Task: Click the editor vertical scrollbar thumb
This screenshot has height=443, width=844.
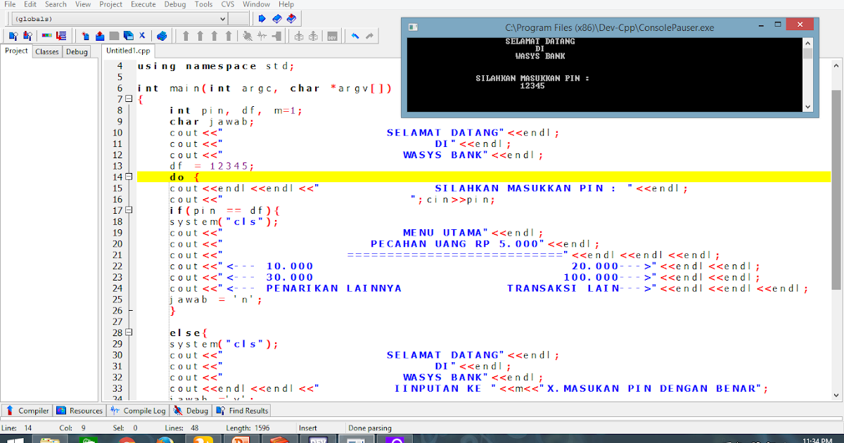Action: (x=837, y=190)
